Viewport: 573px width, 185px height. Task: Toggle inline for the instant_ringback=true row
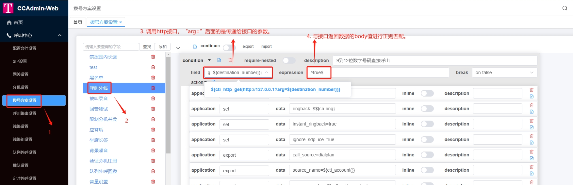(427, 124)
